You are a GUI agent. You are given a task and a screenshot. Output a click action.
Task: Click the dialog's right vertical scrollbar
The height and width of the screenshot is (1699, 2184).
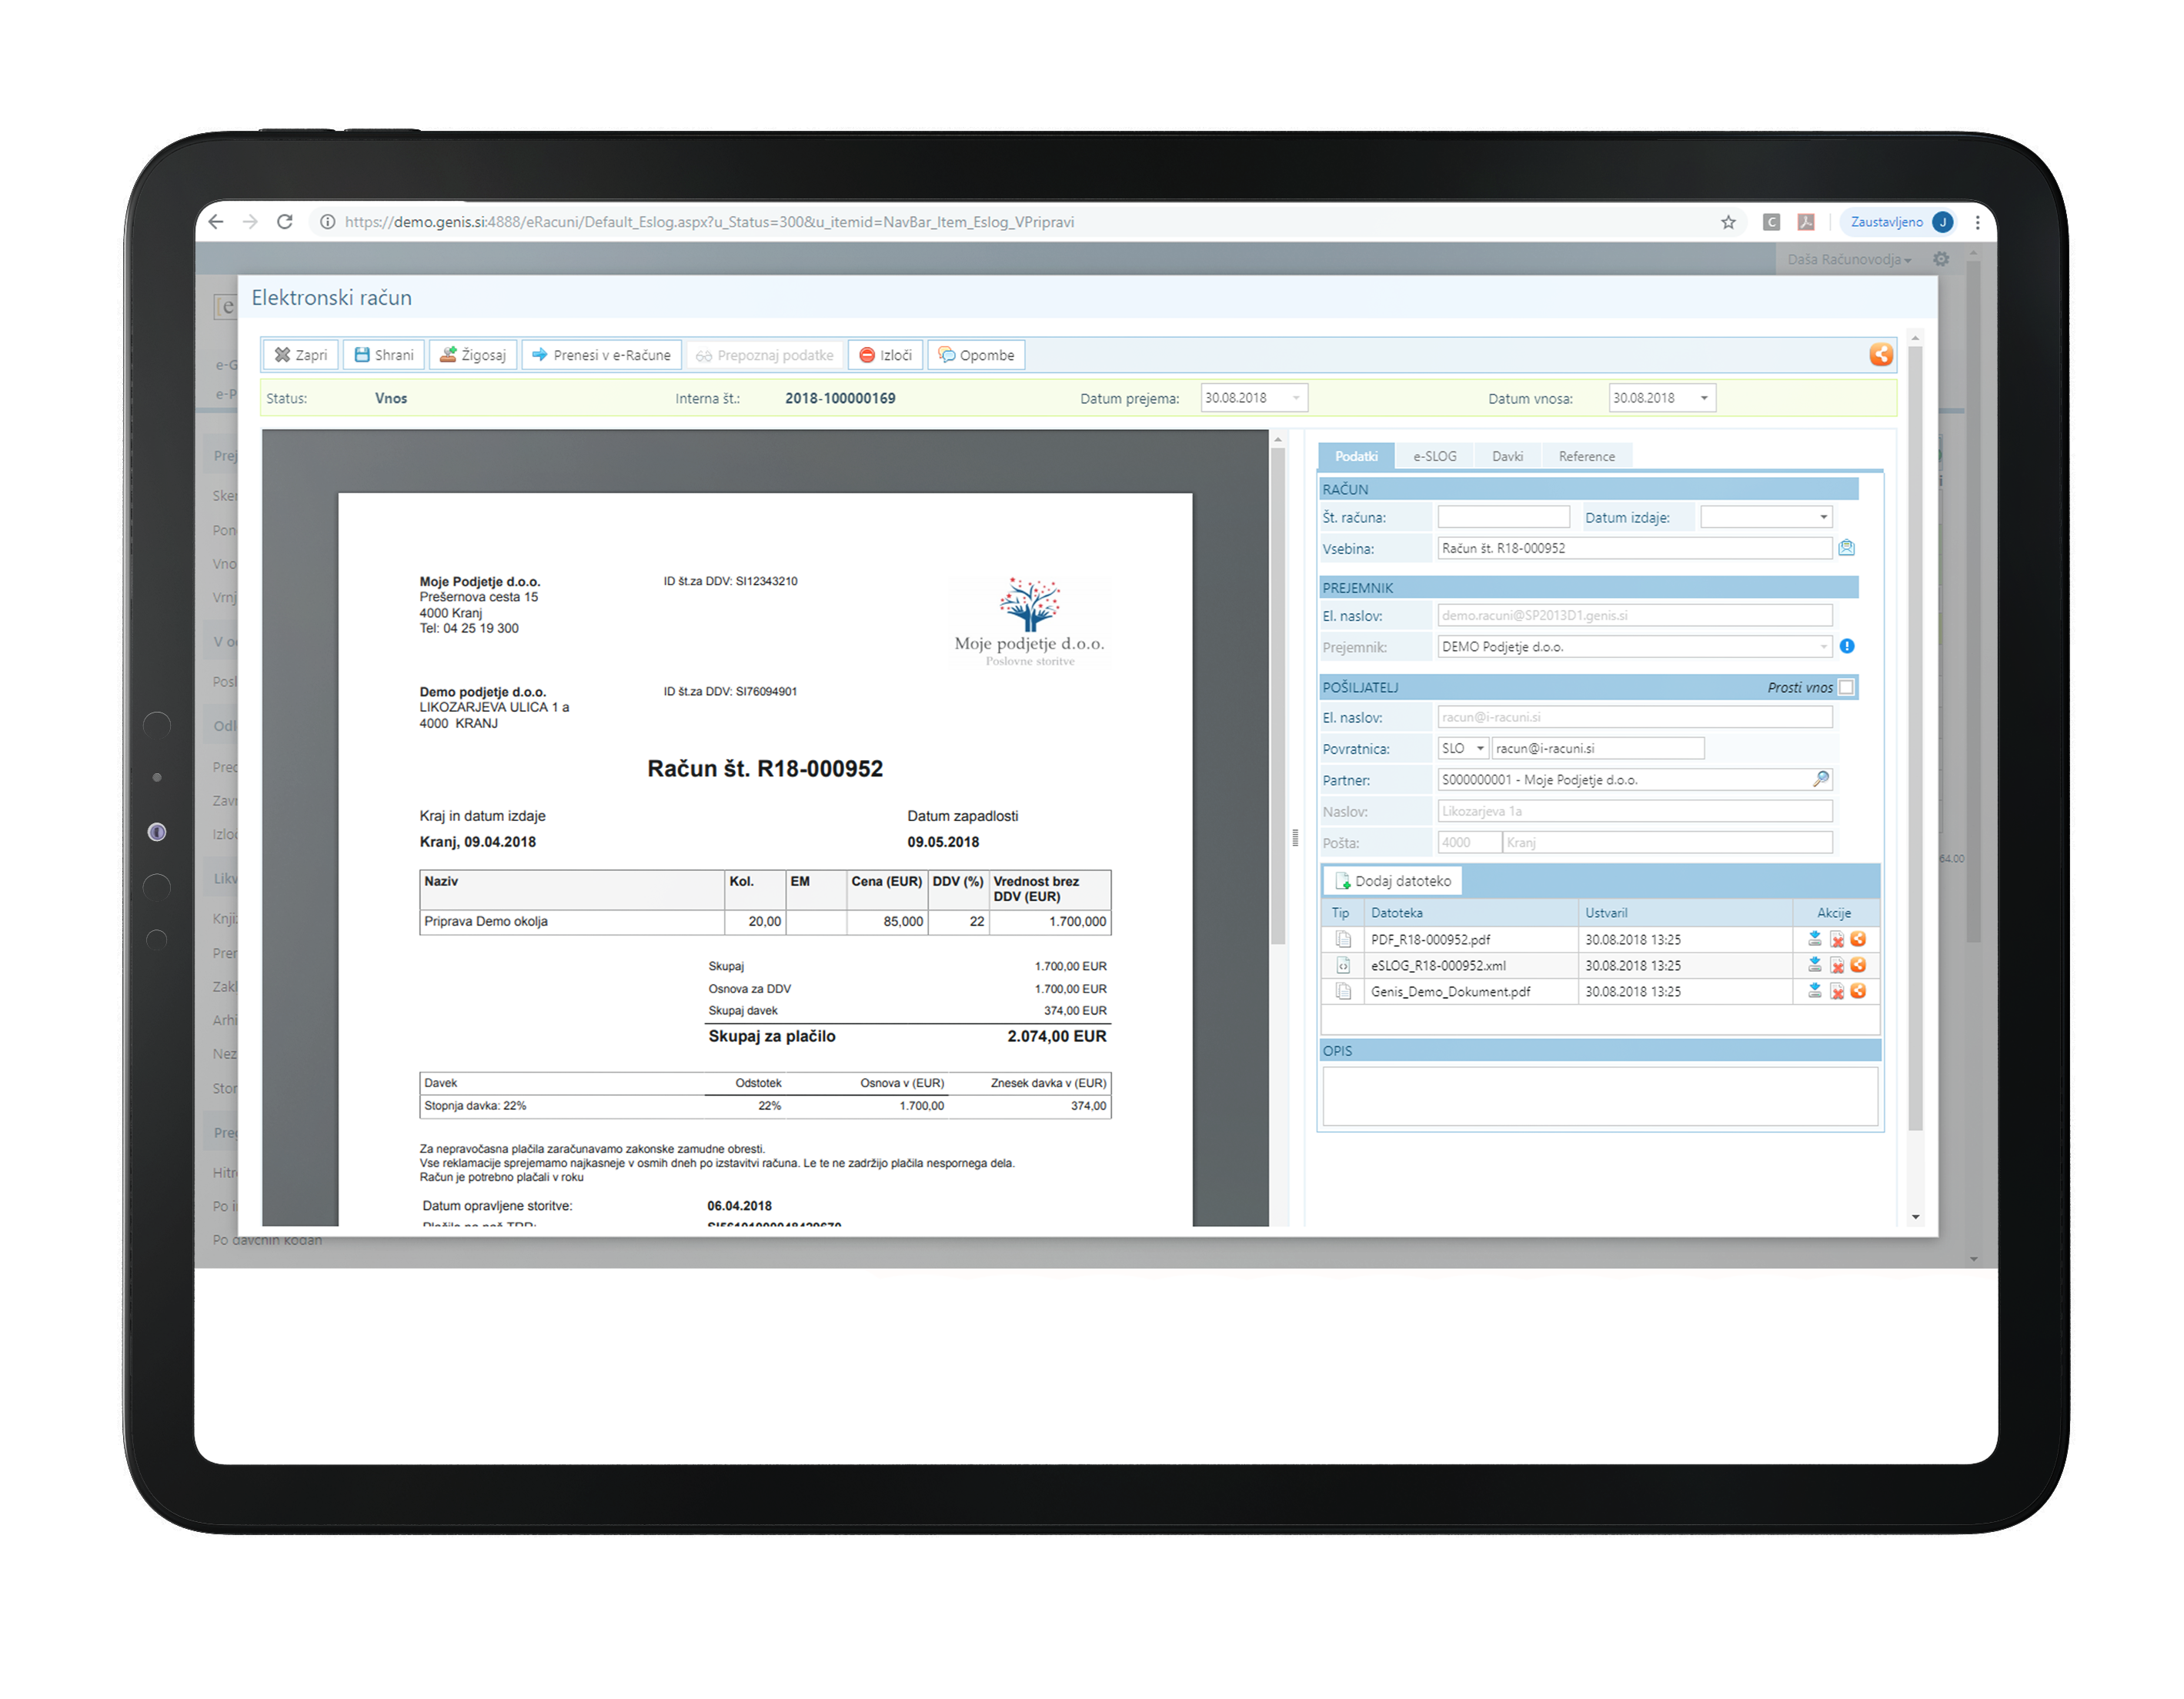pyautogui.click(x=1915, y=740)
